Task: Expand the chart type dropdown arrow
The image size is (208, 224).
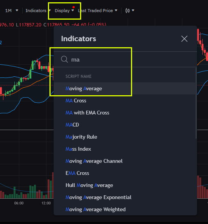Action: [x=133, y=11]
